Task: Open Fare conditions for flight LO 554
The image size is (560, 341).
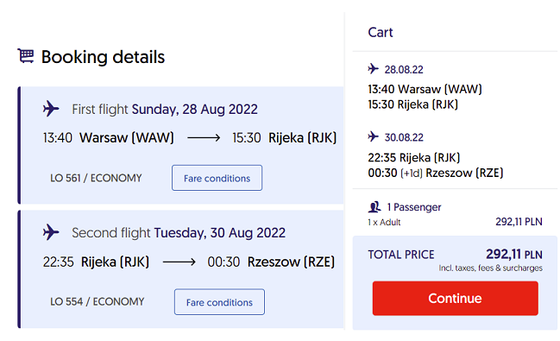Action: coord(219,302)
